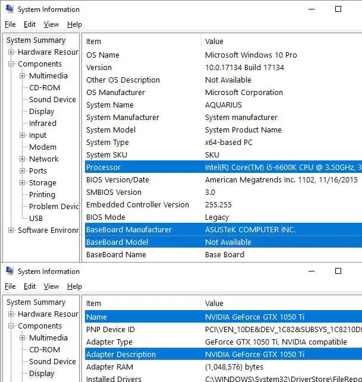This screenshot has width=362, height=382.
Task: Select the PNP Device ID row
Action: (224, 330)
